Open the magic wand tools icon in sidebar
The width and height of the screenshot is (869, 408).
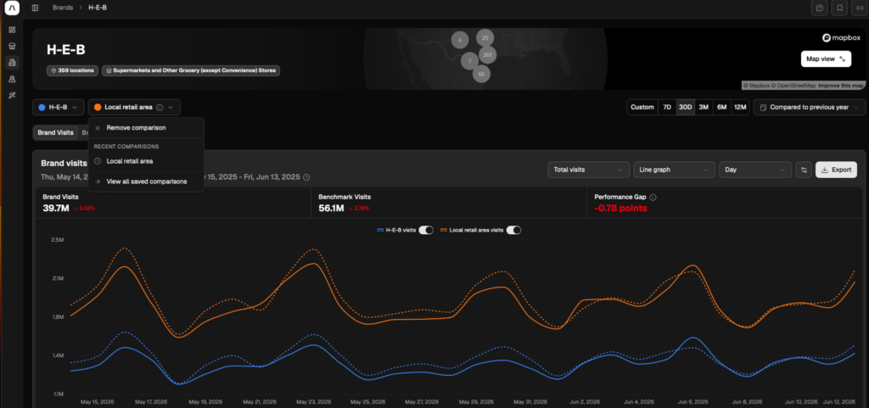pos(12,95)
